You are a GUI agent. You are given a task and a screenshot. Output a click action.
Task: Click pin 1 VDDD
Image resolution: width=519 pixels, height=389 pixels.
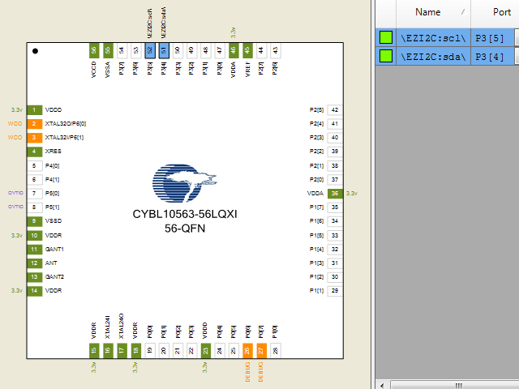click(34, 110)
